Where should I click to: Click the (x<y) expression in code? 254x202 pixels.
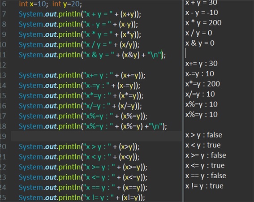coord(128,157)
